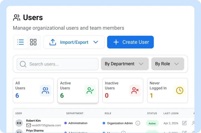The width and height of the screenshot is (201, 133).
Task: Click the user-check icon in Active Users
Action: pyautogui.click(x=90, y=90)
